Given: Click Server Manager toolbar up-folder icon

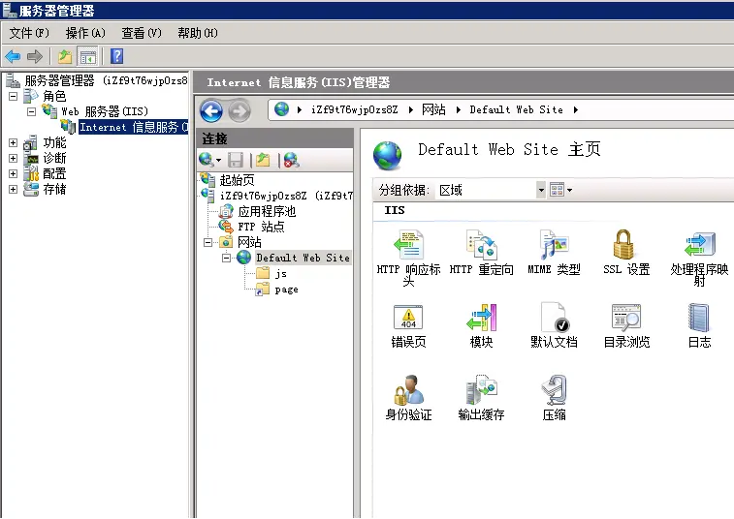Looking at the screenshot, I should coord(65,56).
